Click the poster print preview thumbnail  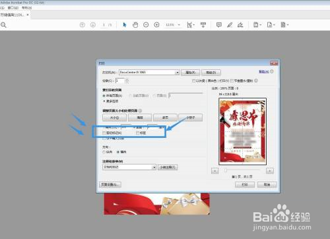[x=242, y=131]
